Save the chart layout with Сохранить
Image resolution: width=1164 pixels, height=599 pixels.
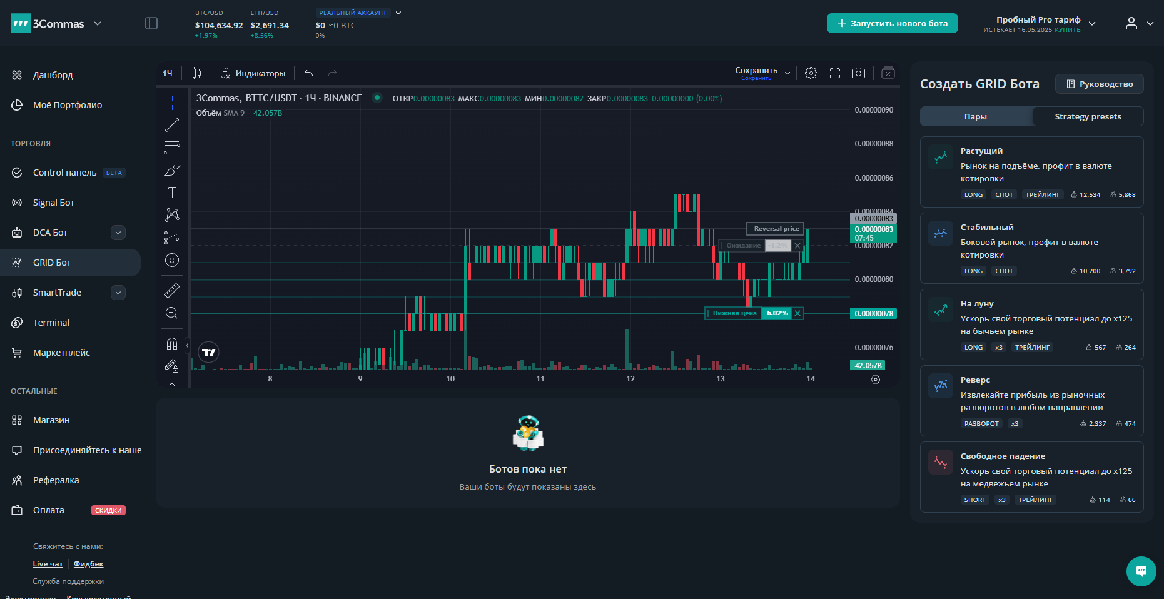click(x=756, y=73)
